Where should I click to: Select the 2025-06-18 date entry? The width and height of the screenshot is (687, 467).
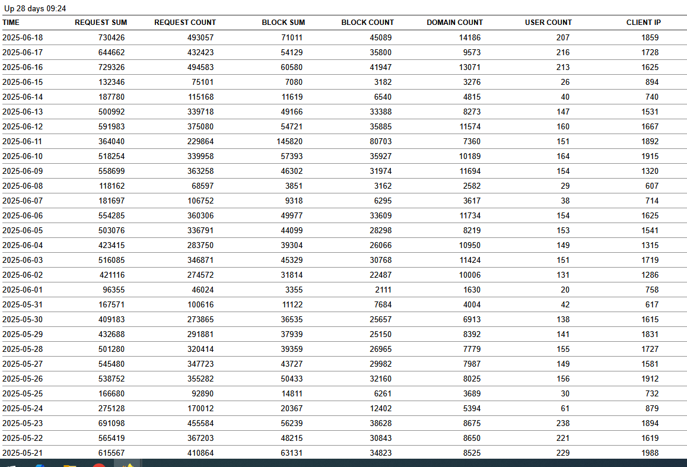(x=23, y=37)
